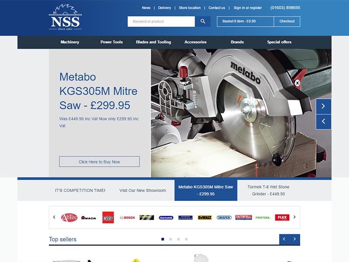
Task: Select last Top sellers pagination dot
Action: tap(186, 239)
